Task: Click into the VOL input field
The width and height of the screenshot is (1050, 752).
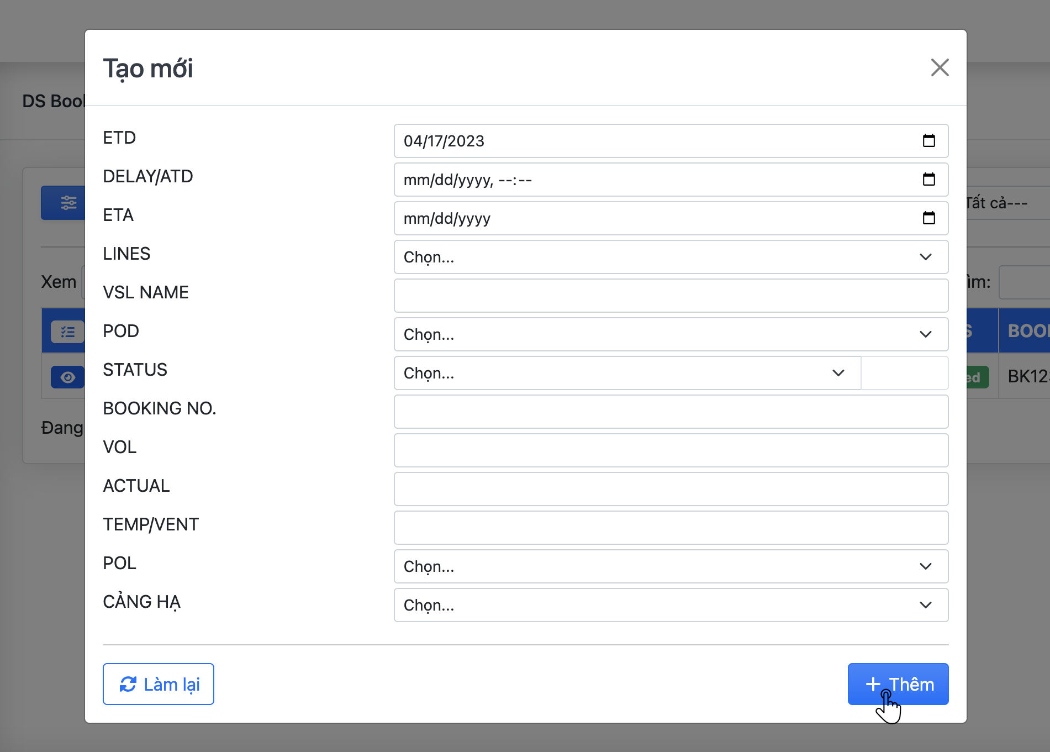Action: pyautogui.click(x=671, y=450)
